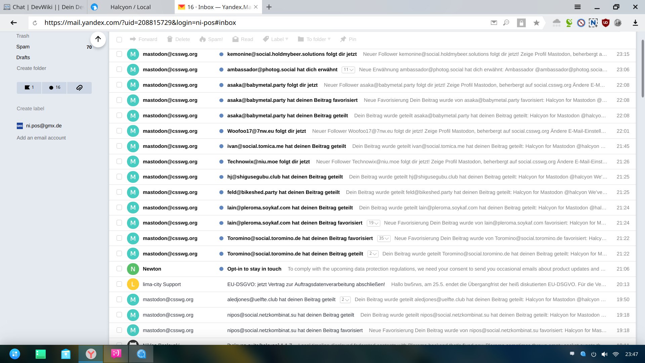Show unread messages with the dot filter
645x363 pixels.
(54, 88)
